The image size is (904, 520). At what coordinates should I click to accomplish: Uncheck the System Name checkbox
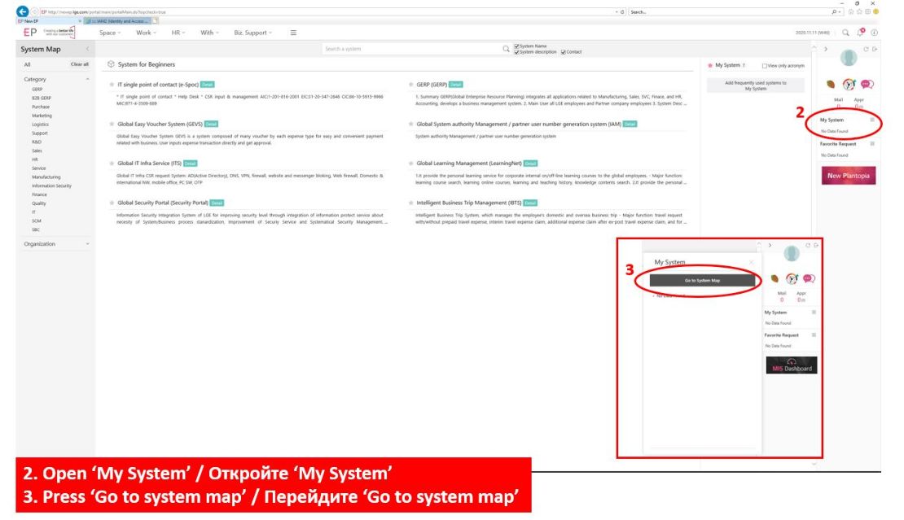coord(517,46)
